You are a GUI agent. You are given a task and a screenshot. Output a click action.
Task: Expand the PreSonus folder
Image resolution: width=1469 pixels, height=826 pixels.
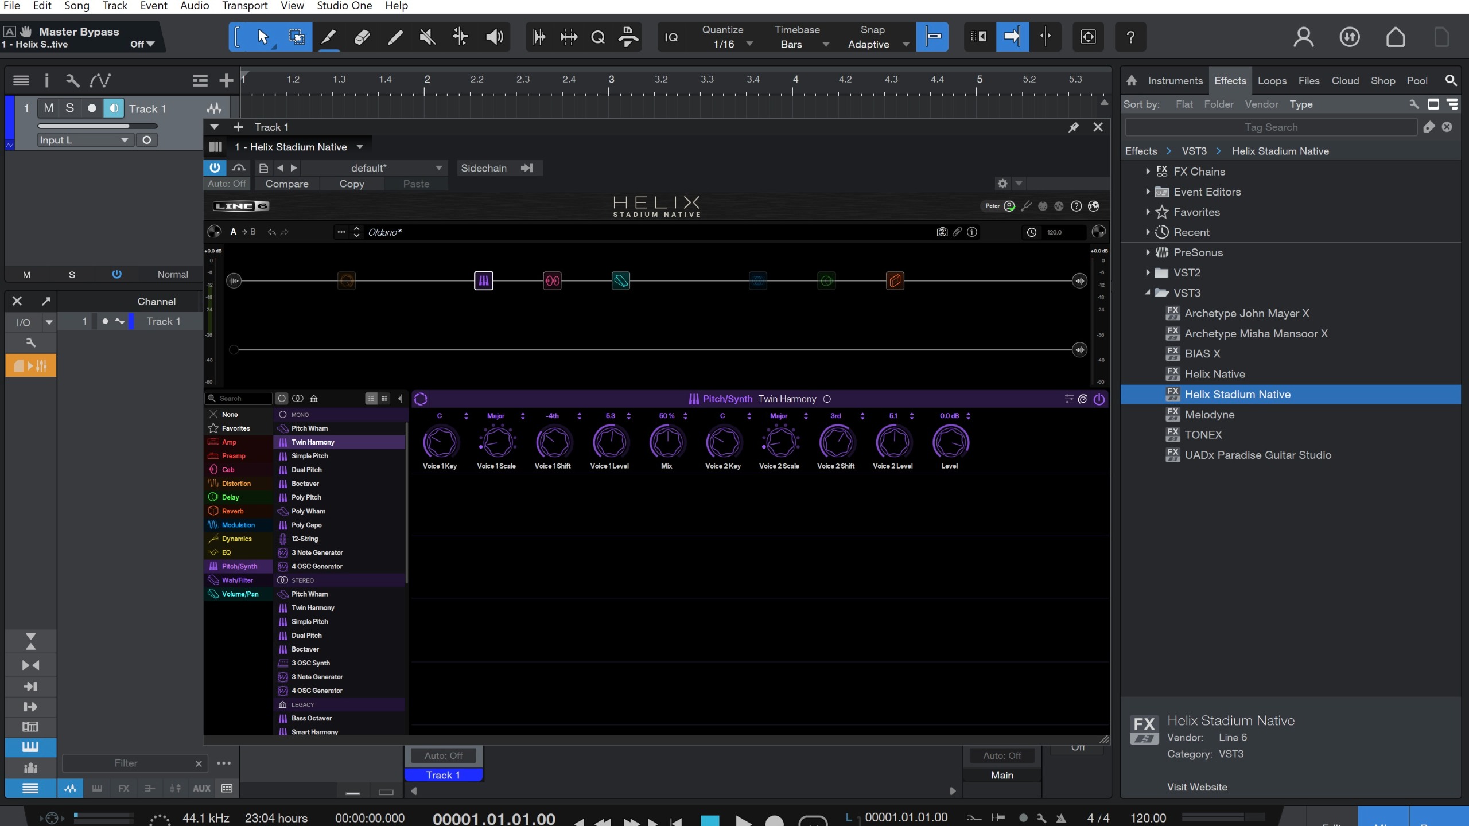[1147, 252]
